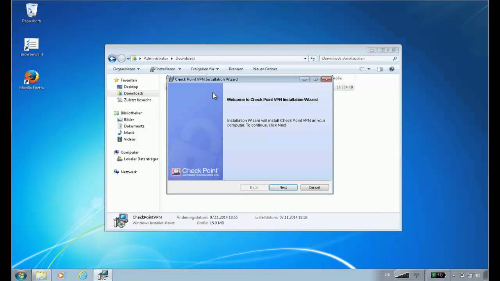
Task: Click the DE language indicator
Action: click(x=387, y=275)
